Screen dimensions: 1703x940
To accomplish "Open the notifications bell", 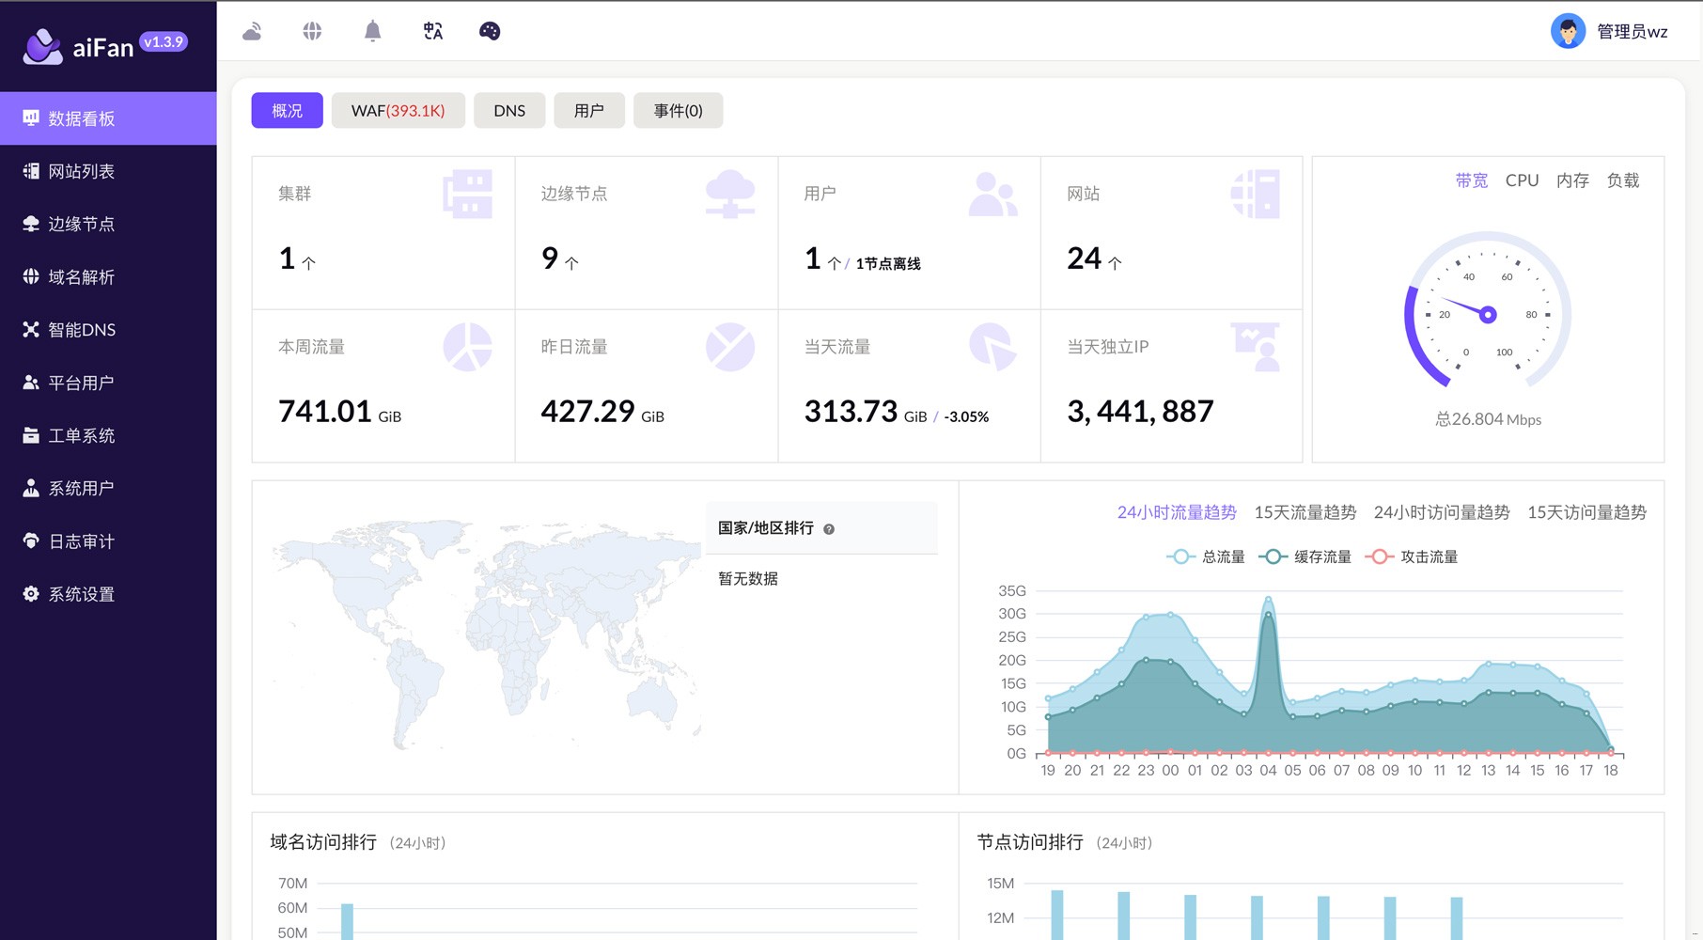I will (x=372, y=31).
